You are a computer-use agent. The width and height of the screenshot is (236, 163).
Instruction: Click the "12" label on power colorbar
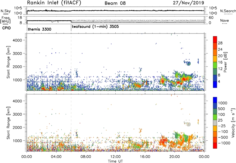[x=220, y=69]
